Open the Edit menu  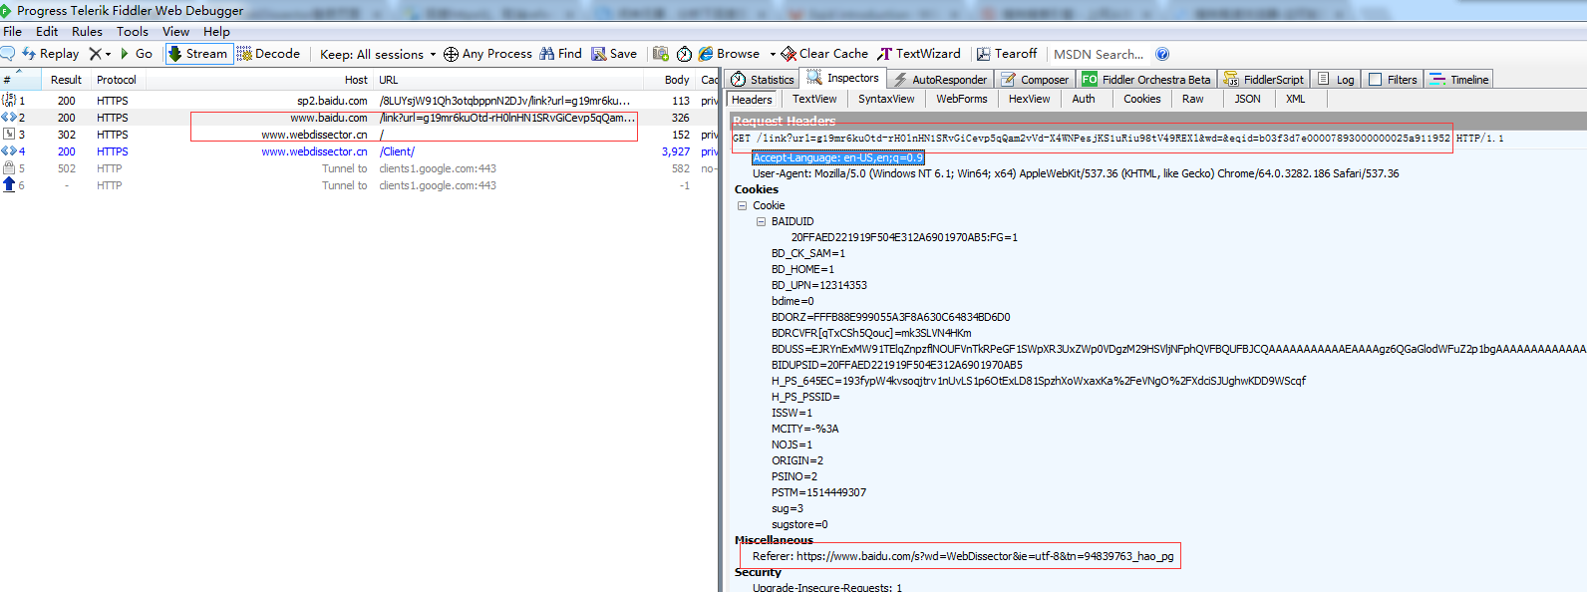[x=47, y=31]
